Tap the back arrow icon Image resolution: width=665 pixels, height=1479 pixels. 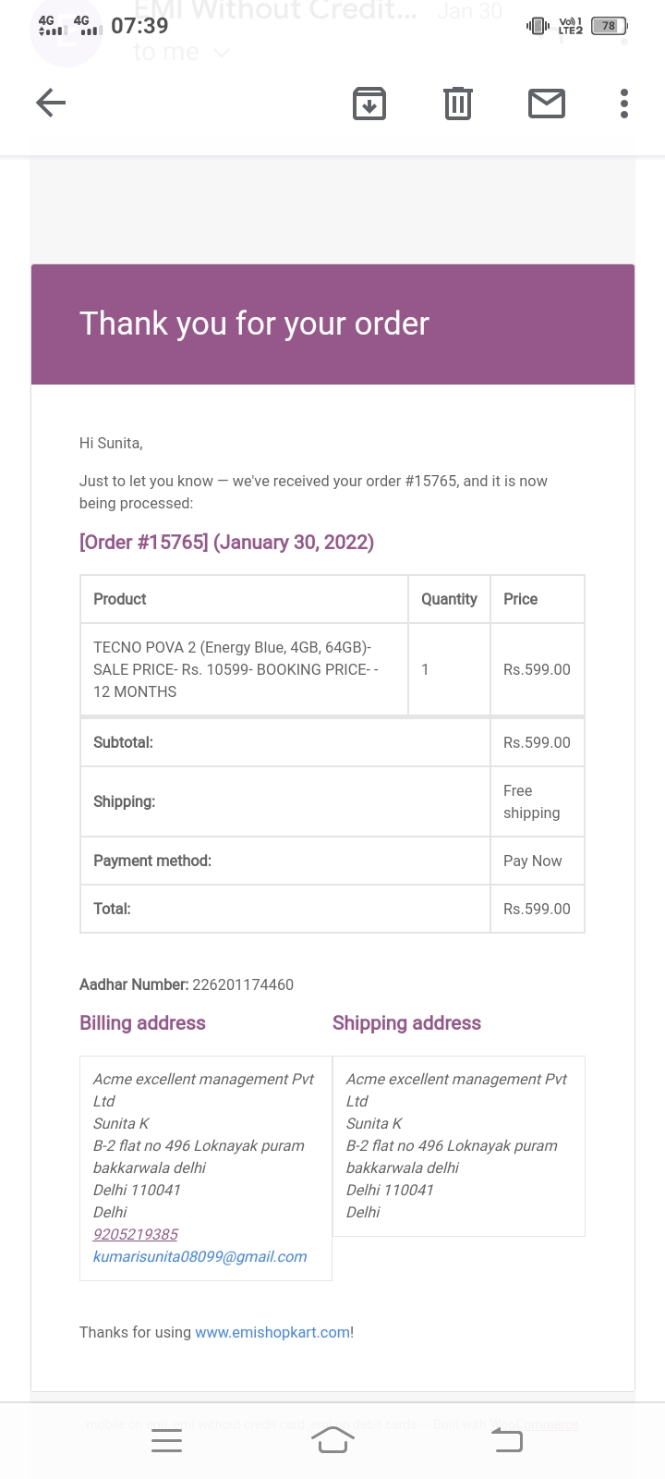click(51, 103)
